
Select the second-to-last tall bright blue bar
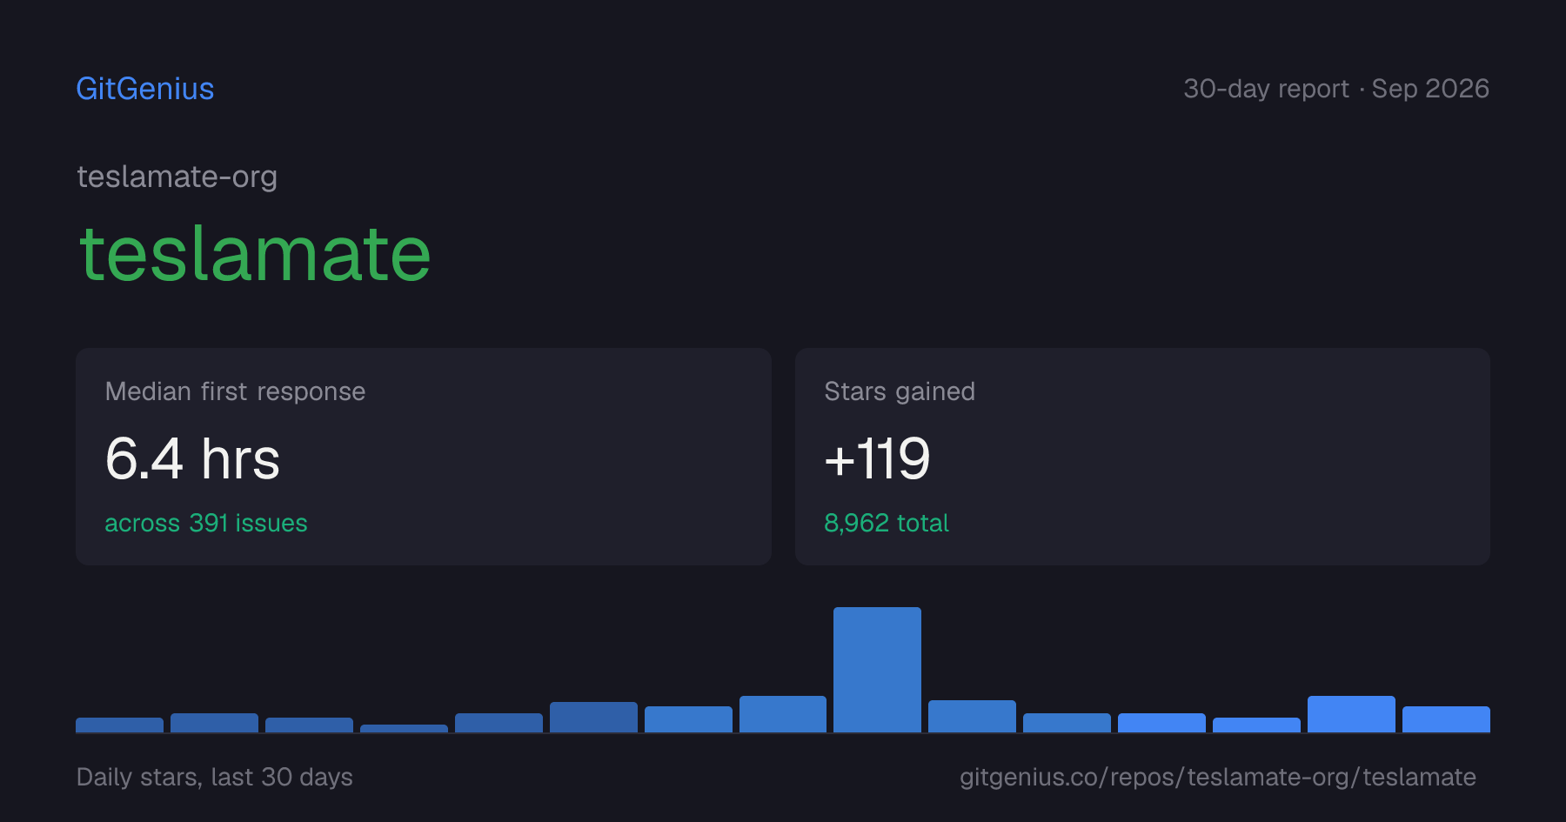tap(1351, 714)
